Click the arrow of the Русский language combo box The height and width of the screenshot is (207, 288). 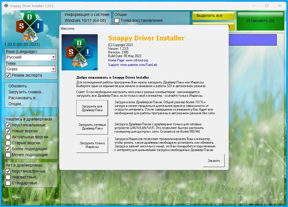point(53,57)
